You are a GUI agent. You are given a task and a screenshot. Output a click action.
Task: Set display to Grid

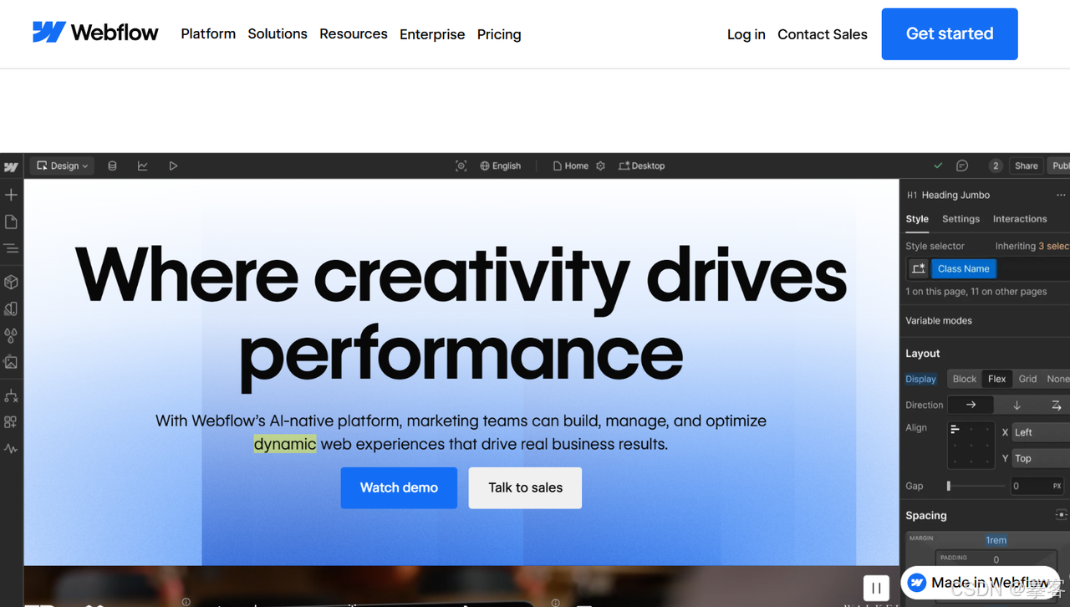coord(1028,379)
